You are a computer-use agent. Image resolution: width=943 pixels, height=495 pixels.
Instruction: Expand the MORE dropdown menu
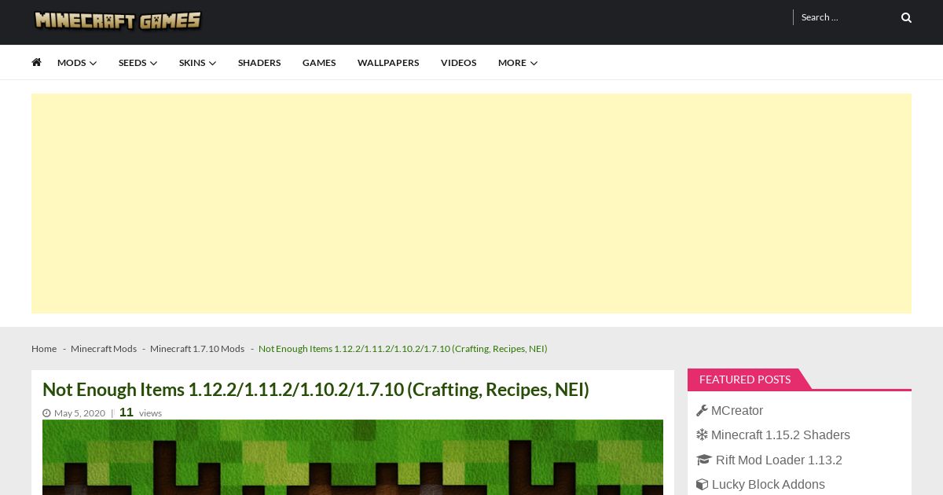[518, 63]
